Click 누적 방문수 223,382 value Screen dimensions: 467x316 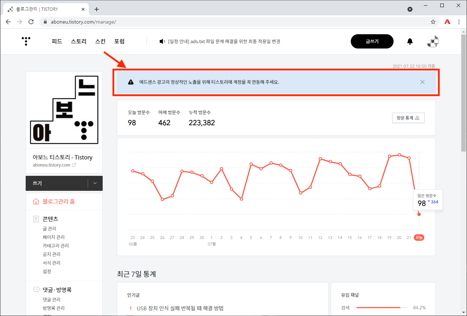point(202,123)
